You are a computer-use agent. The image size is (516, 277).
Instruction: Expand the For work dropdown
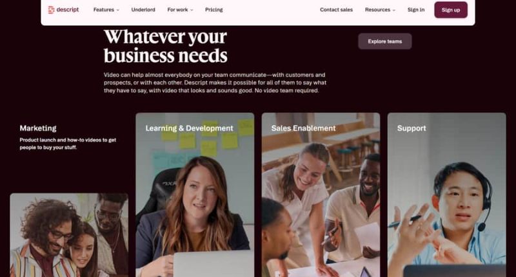pyautogui.click(x=180, y=10)
